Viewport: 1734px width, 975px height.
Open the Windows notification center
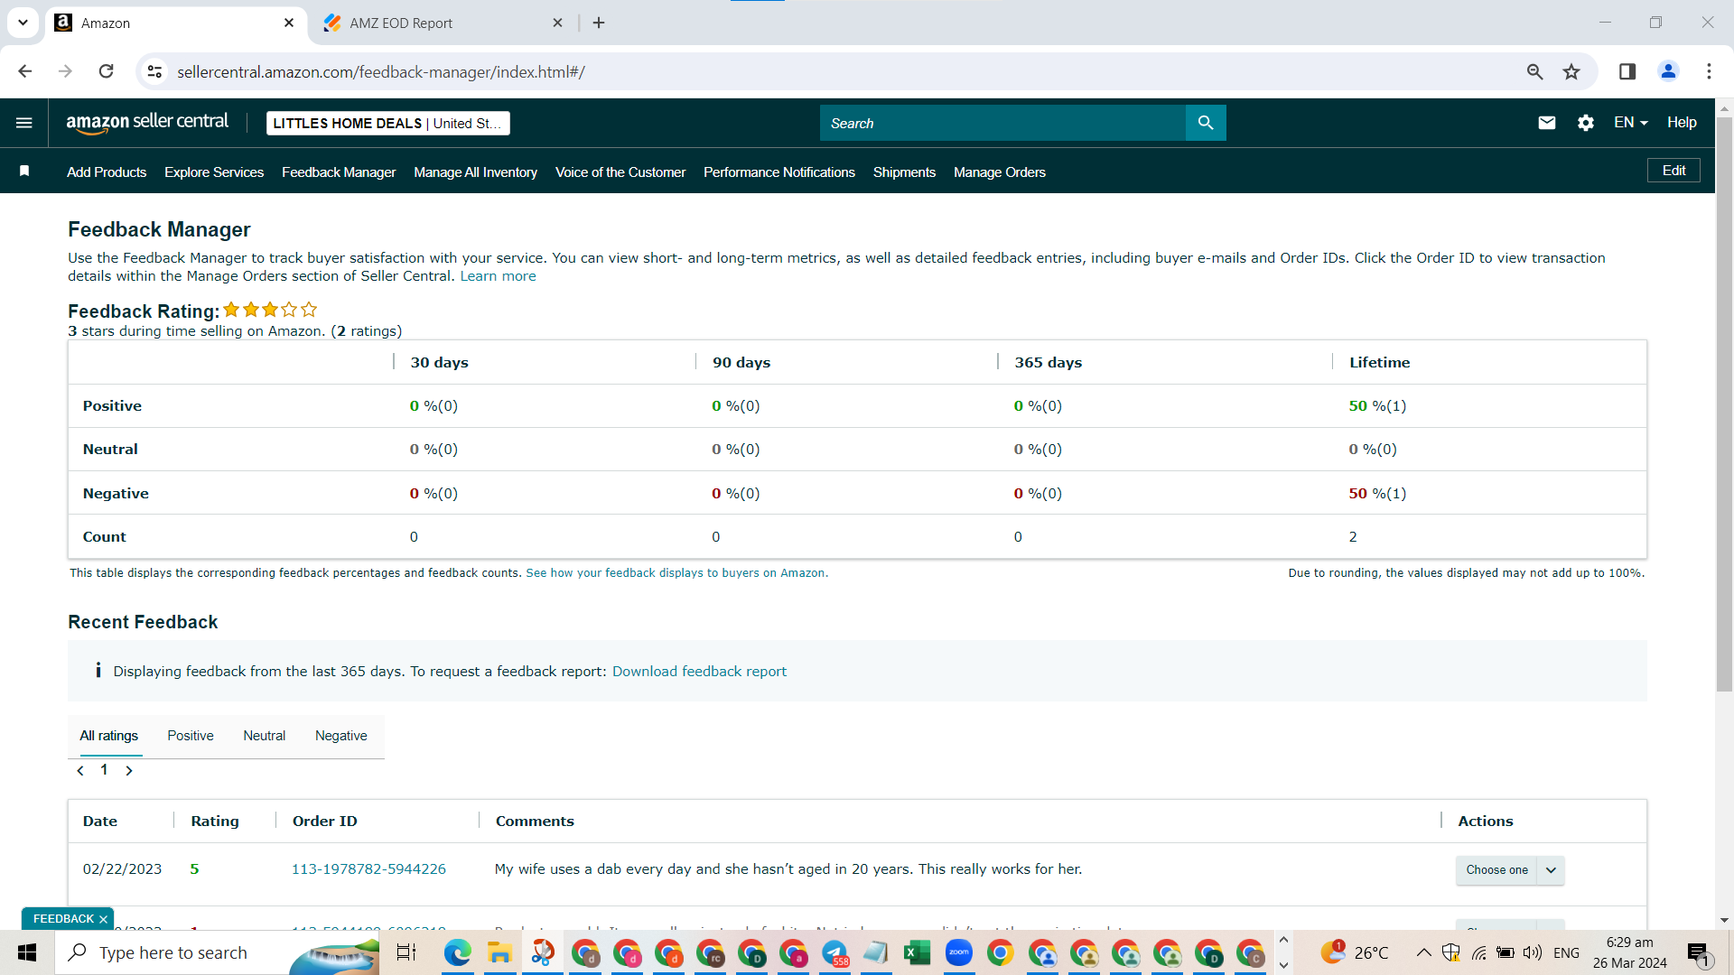[x=1699, y=952]
